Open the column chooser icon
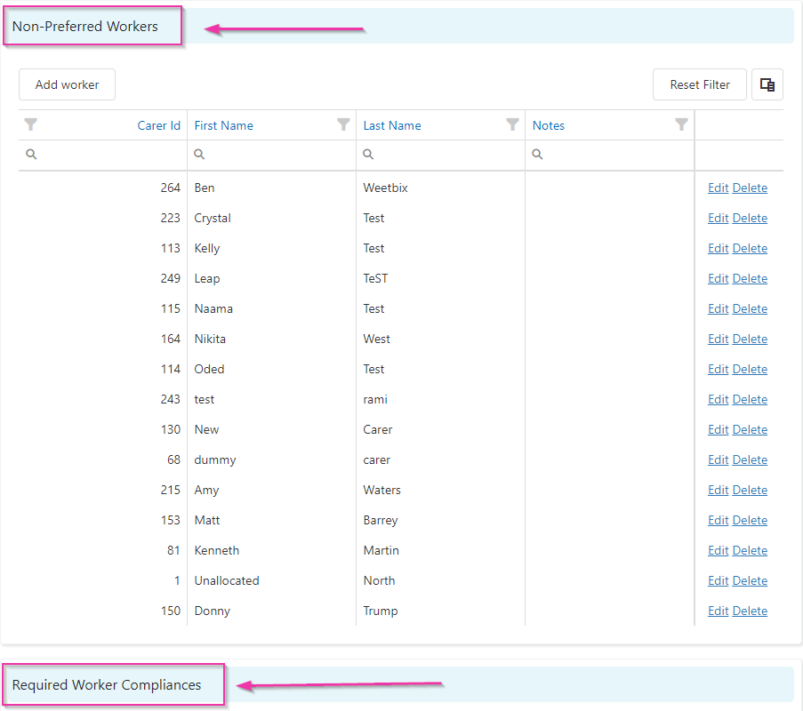The width and height of the screenshot is (803, 711). tap(767, 84)
